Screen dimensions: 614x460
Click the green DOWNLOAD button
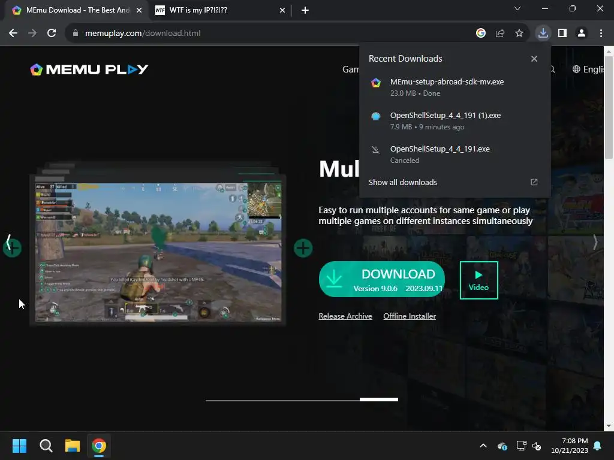pyautogui.click(x=382, y=279)
